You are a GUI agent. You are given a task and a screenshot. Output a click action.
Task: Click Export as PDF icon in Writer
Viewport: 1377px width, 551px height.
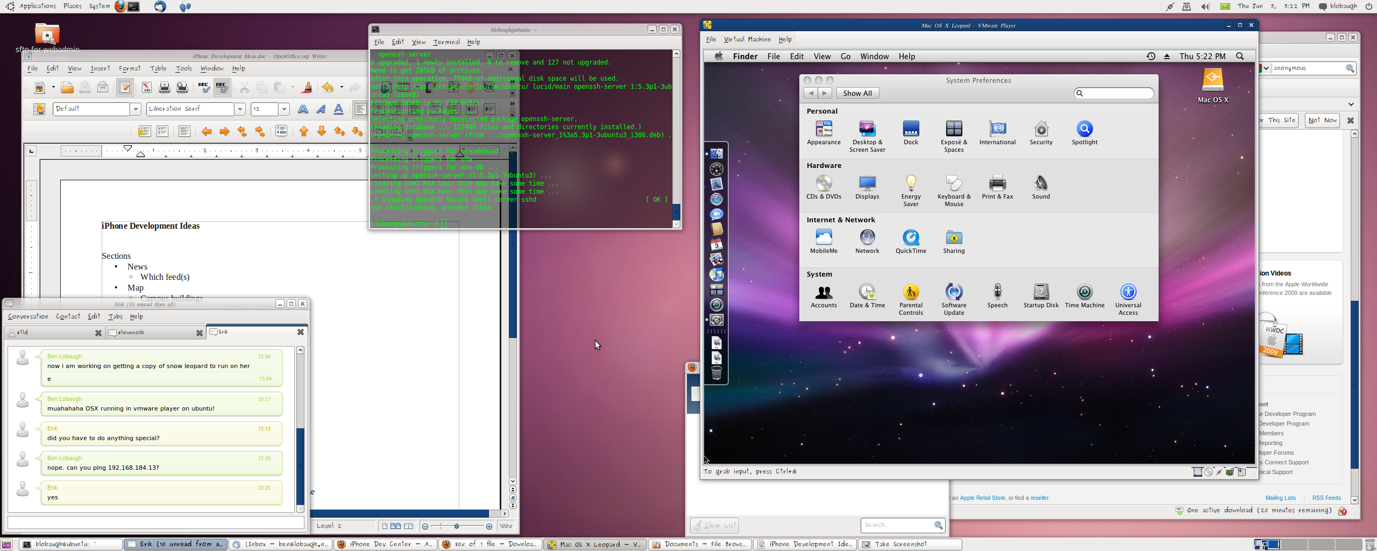146,87
